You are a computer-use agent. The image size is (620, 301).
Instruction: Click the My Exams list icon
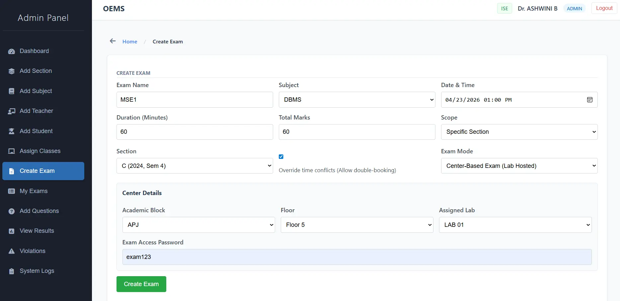[12, 191]
